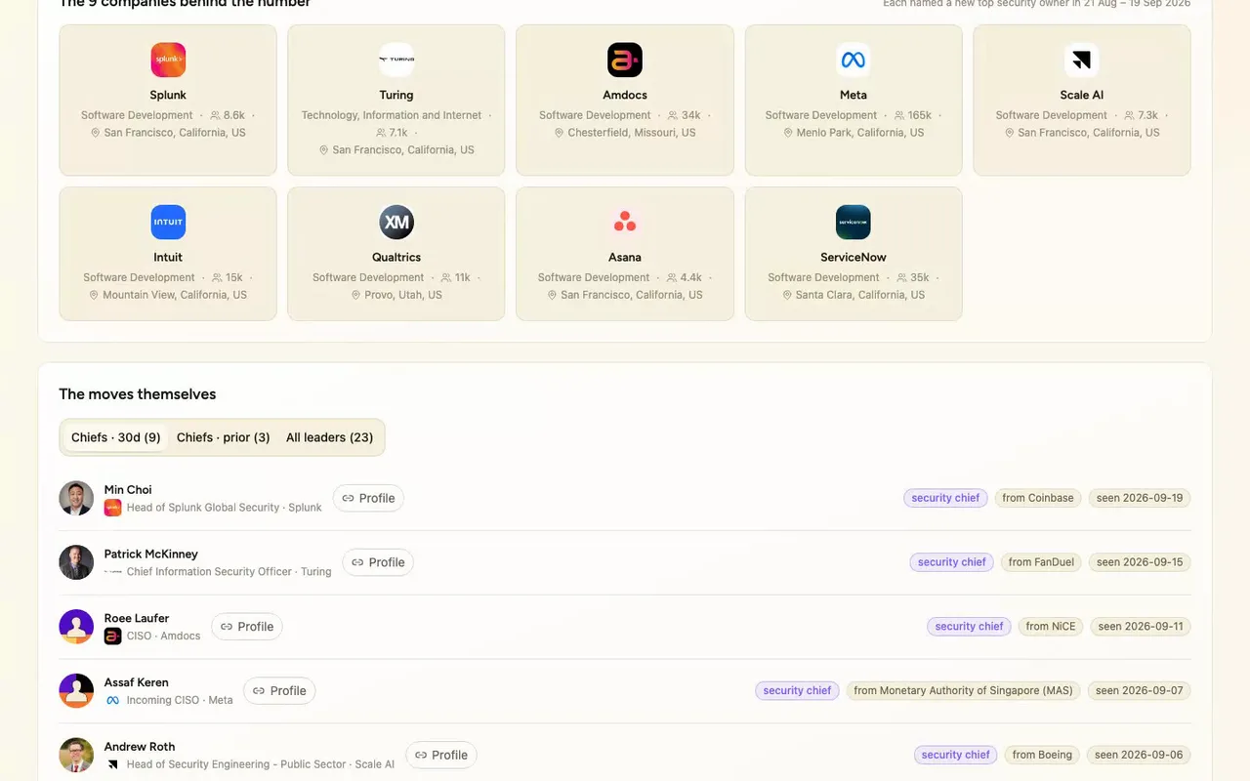Click the Asana company name
The height and width of the screenshot is (781, 1250).
[625, 257]
